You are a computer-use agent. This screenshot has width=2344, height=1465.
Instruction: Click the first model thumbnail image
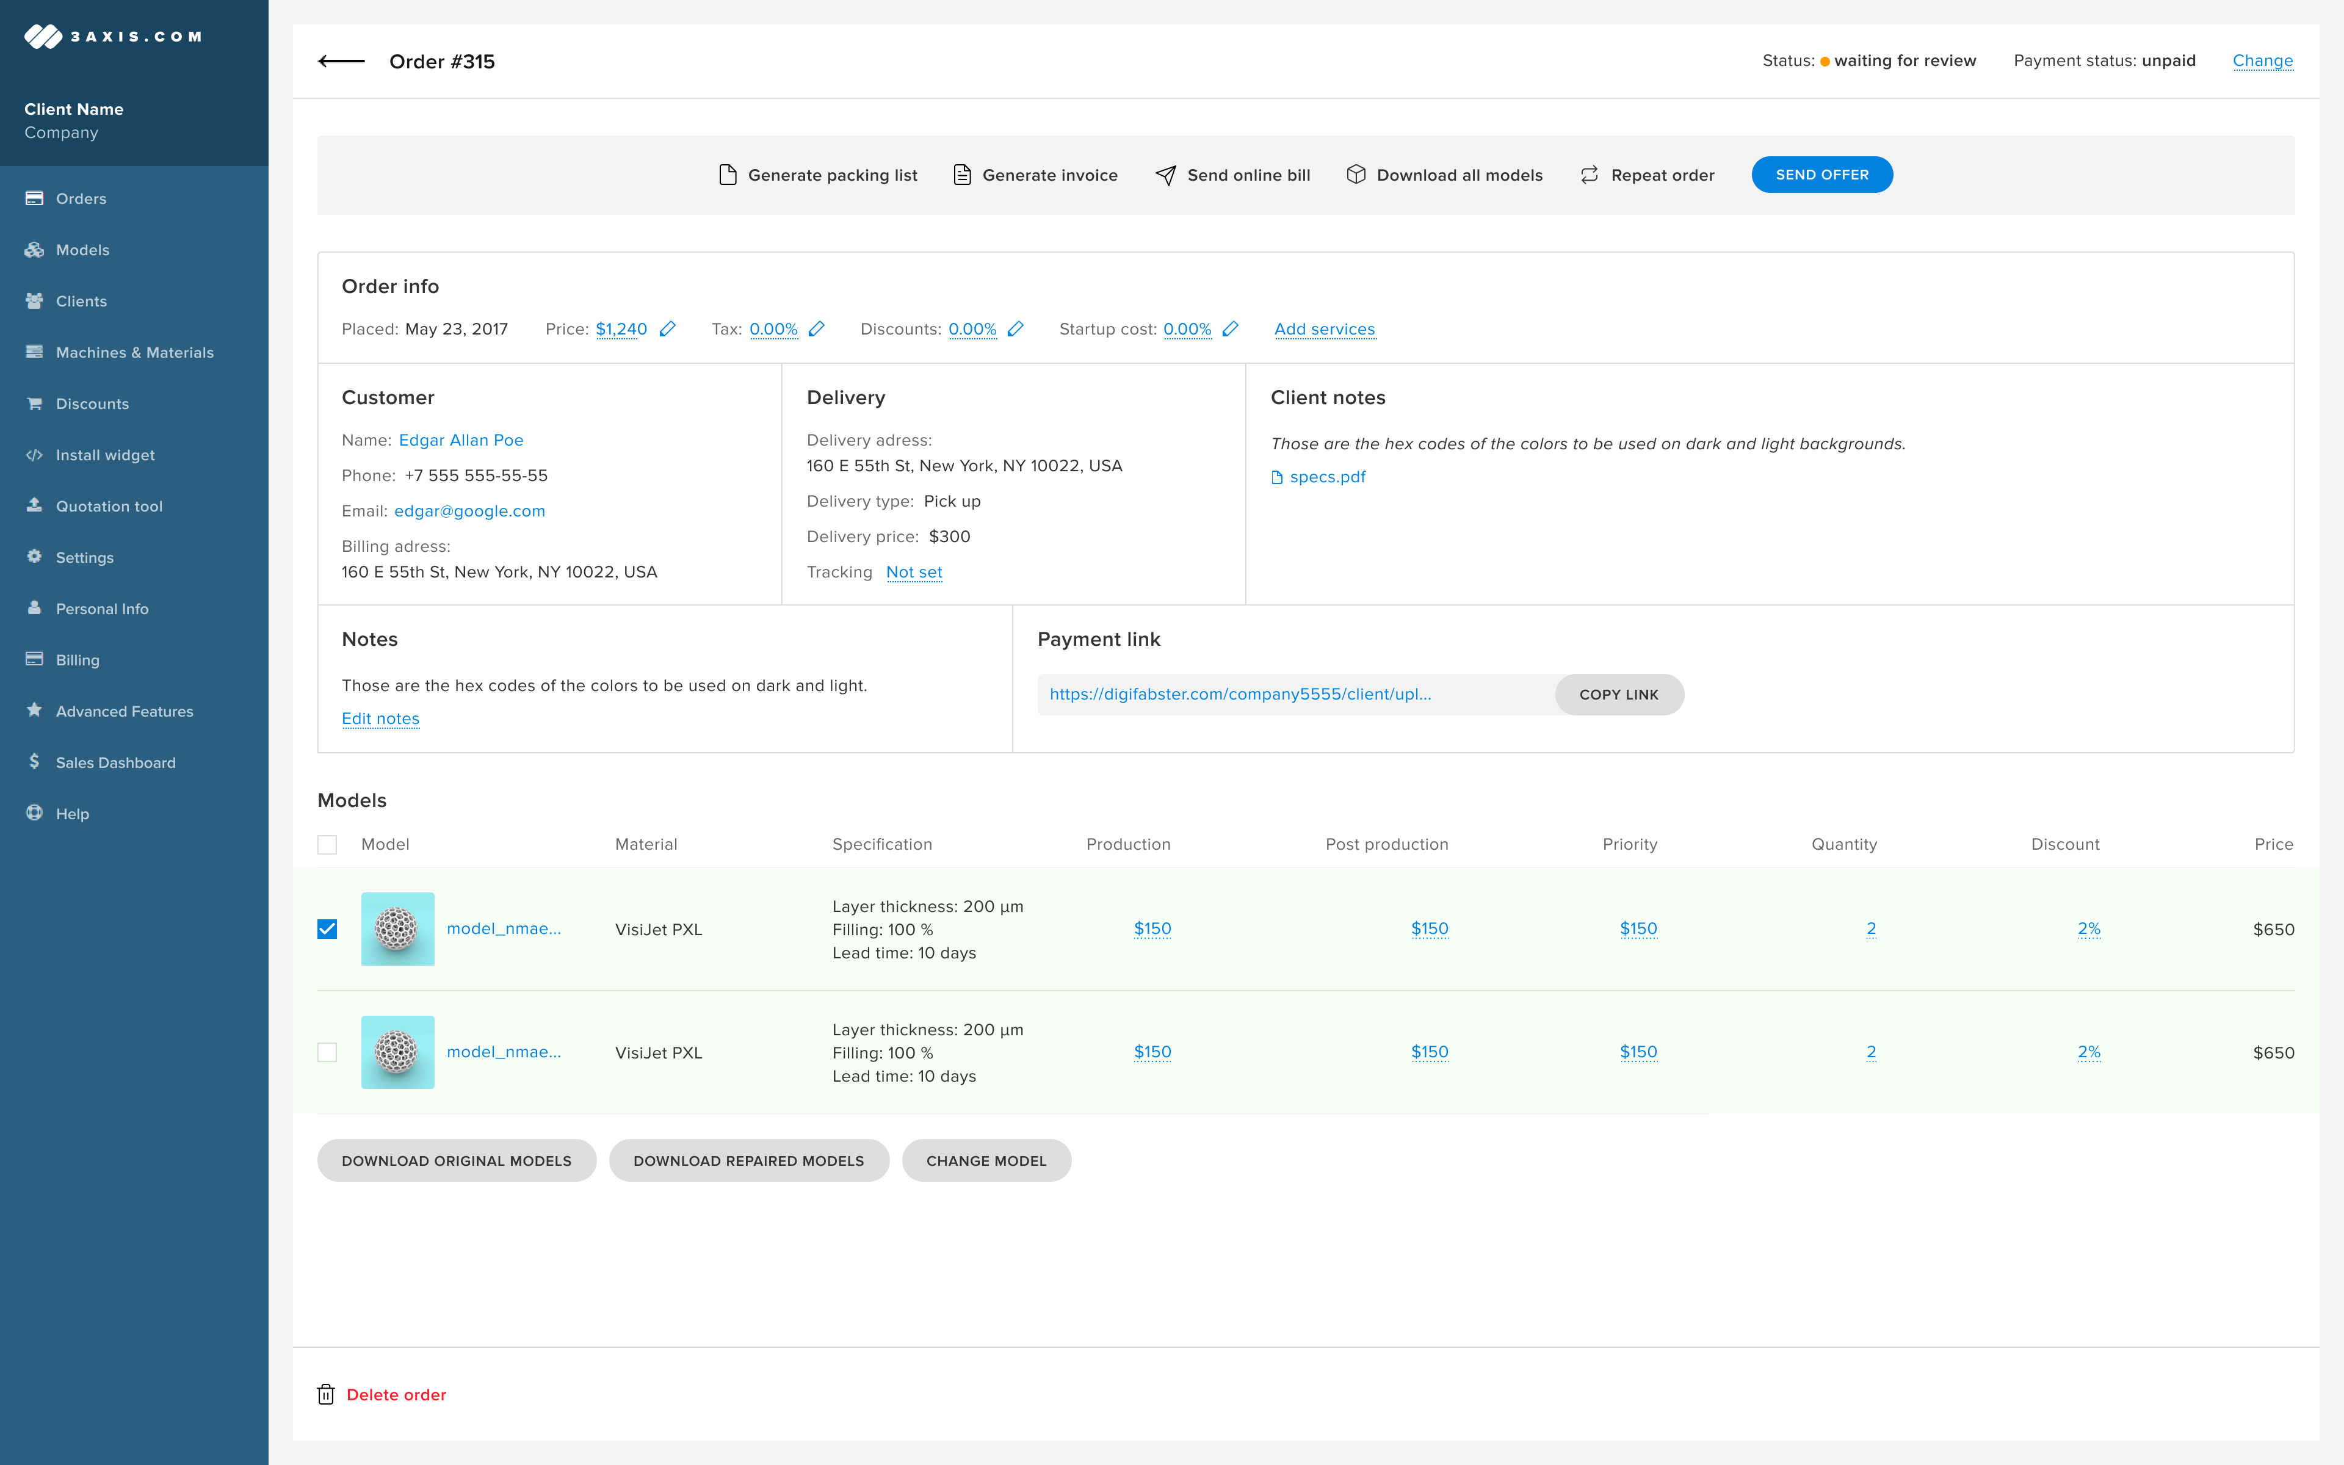coord(397,929)
